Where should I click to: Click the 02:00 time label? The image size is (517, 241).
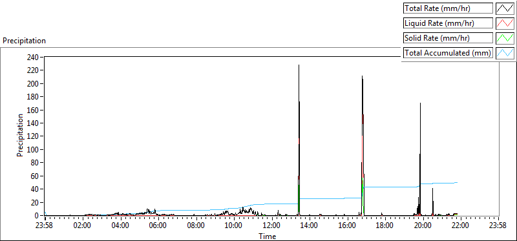[x=83, y=226]
